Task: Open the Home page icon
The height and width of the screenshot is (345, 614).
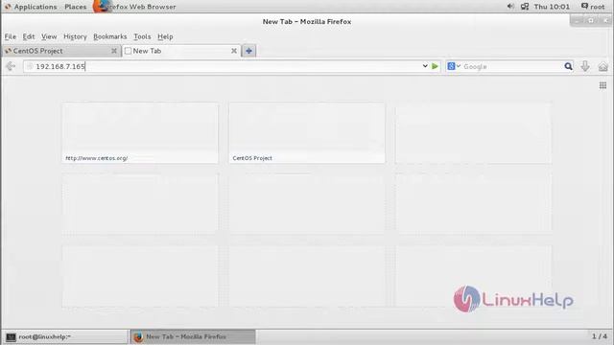Action: (x=603, y=66)
